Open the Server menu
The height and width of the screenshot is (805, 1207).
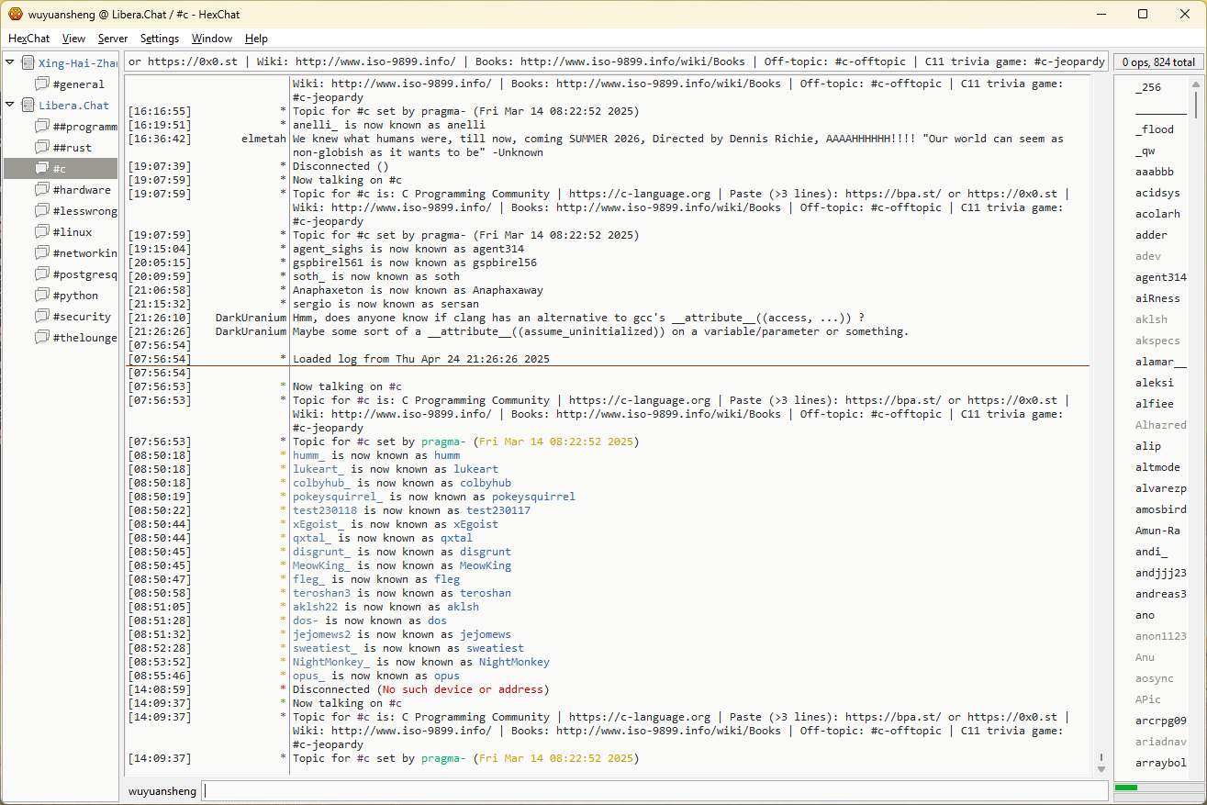click(x=113, y=39)
